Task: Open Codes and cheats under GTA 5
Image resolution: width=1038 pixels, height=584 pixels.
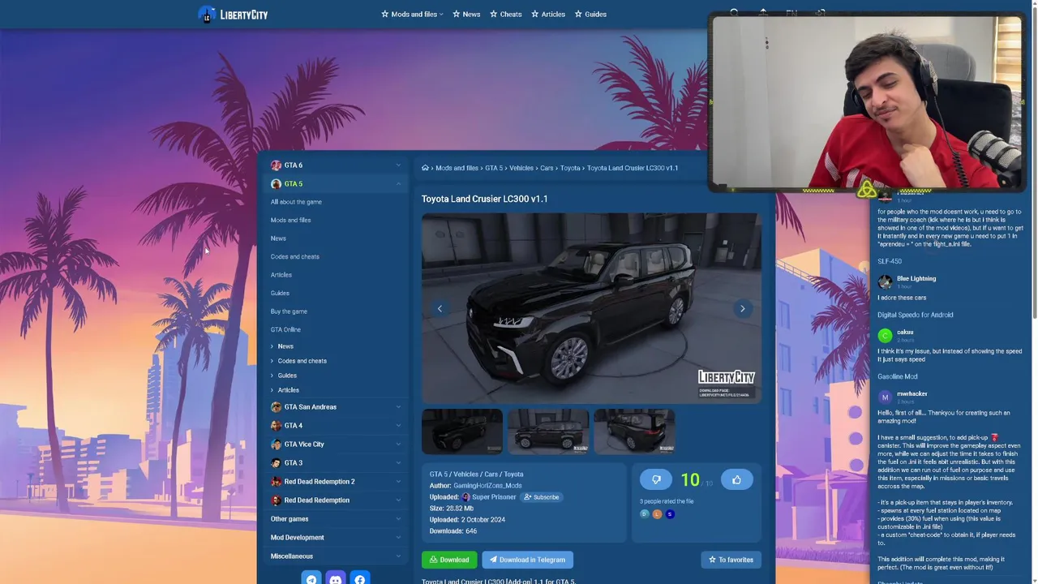Action: point(294,257)
